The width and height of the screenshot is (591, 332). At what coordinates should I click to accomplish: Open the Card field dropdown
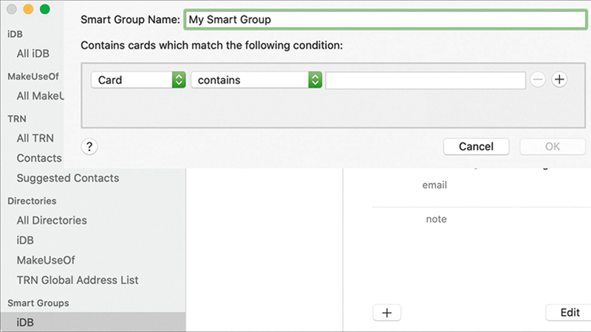pos(138,80)
